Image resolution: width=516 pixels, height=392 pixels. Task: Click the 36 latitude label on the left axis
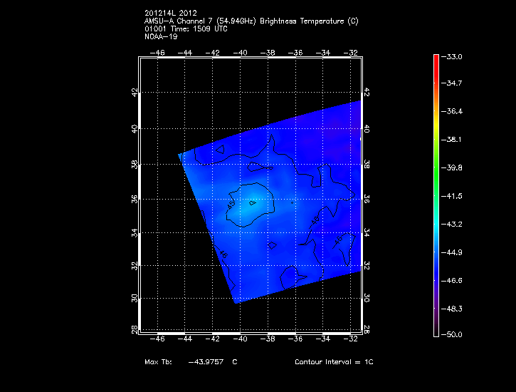[135, 198]
